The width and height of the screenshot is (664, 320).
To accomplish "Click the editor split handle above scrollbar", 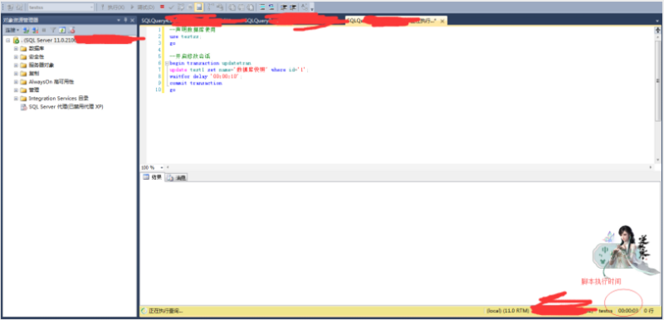I will (x=657, y=30).
